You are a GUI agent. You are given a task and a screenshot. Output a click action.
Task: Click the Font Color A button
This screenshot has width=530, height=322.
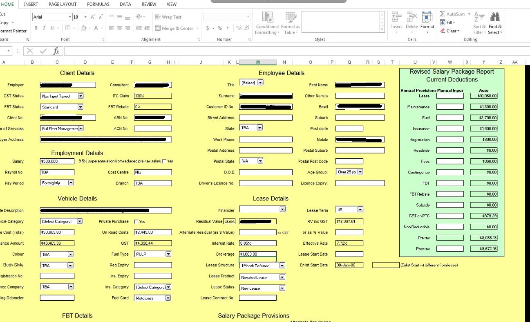(96, 28)
